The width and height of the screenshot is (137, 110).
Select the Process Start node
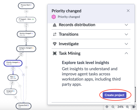(x=26, y=6)
